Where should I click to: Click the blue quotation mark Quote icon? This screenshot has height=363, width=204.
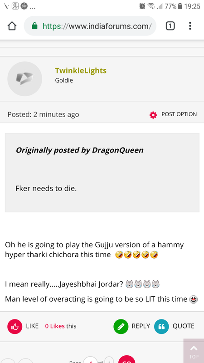[161, 326]
